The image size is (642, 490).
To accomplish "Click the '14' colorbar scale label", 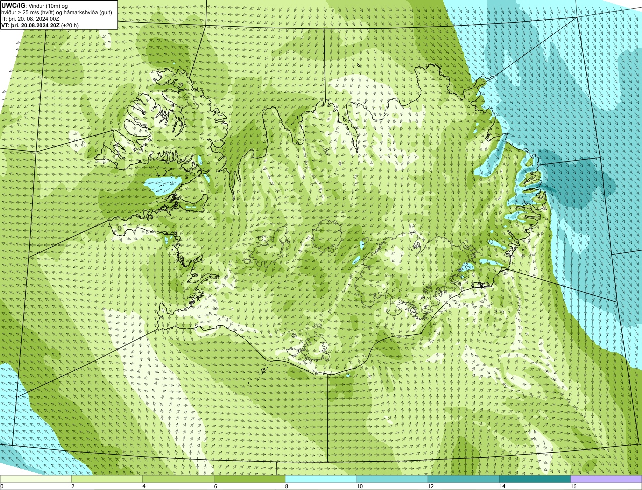I will [x=502, y=486].
